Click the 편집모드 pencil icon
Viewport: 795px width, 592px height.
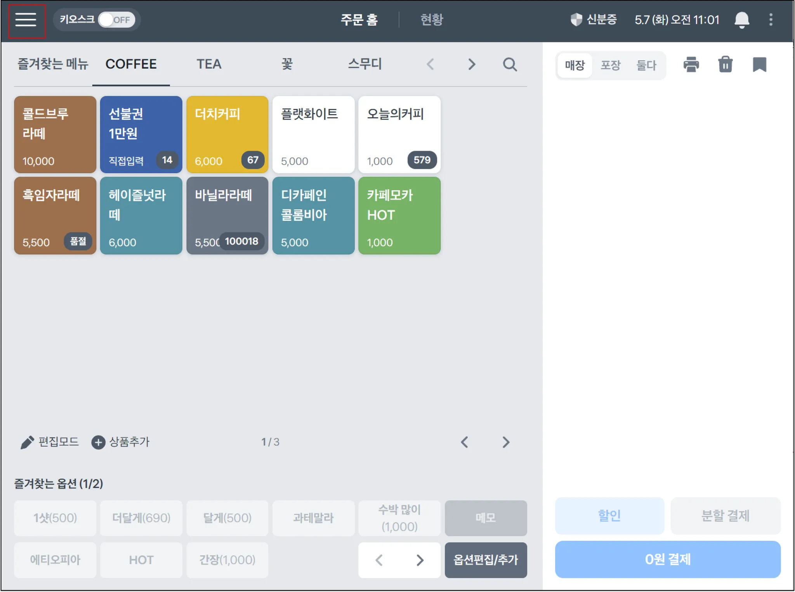27,442
